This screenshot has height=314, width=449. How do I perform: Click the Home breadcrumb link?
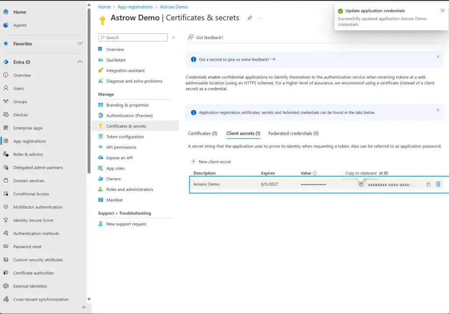pos(104,7)
